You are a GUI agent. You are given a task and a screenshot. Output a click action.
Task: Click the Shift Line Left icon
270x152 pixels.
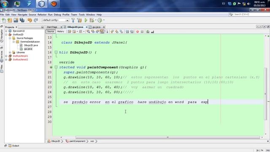tap(127, 32)
